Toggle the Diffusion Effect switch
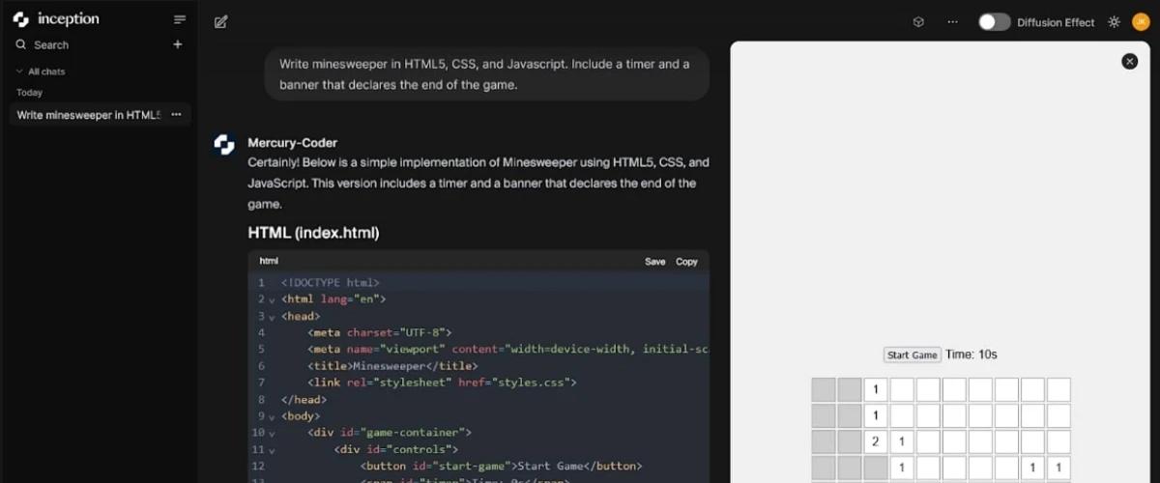Image resolution: width=1160 pixels, height=483 pixels. [994, 22]
